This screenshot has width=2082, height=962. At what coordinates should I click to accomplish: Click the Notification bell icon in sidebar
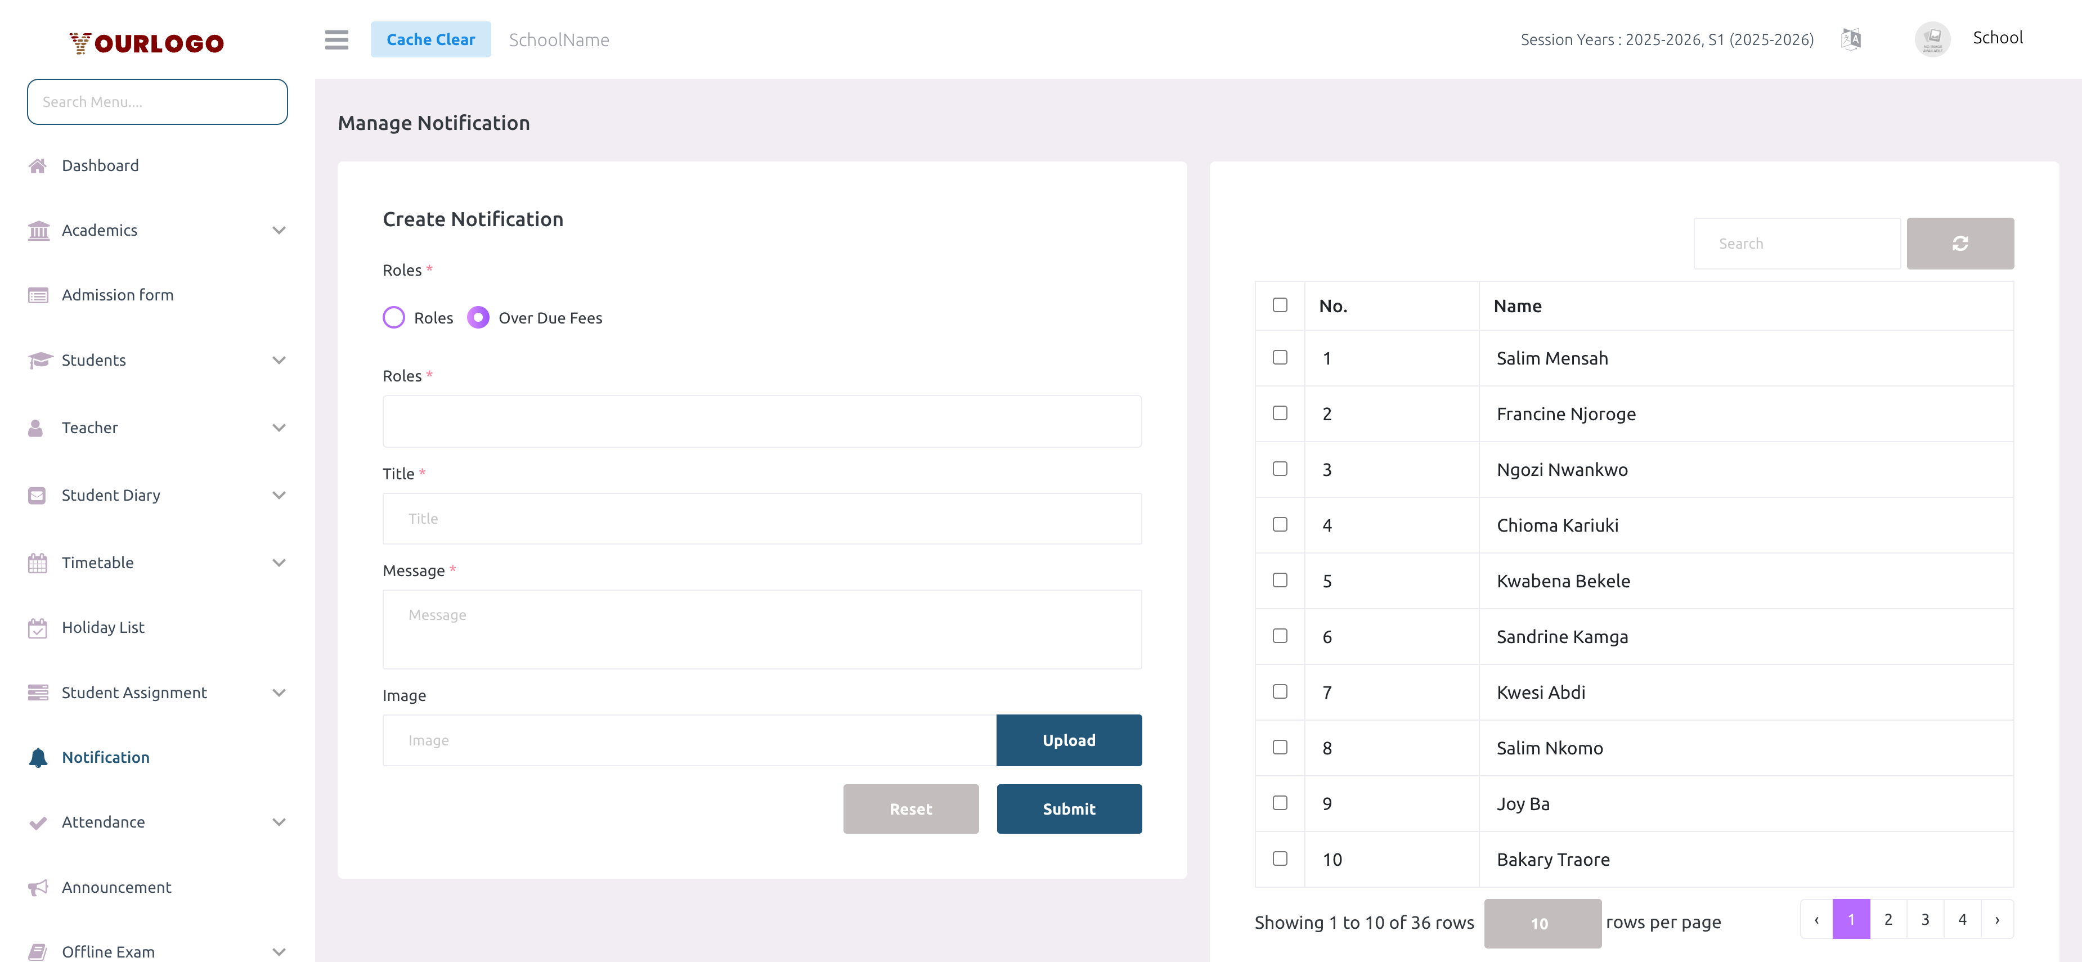click(x=38, y=757)
